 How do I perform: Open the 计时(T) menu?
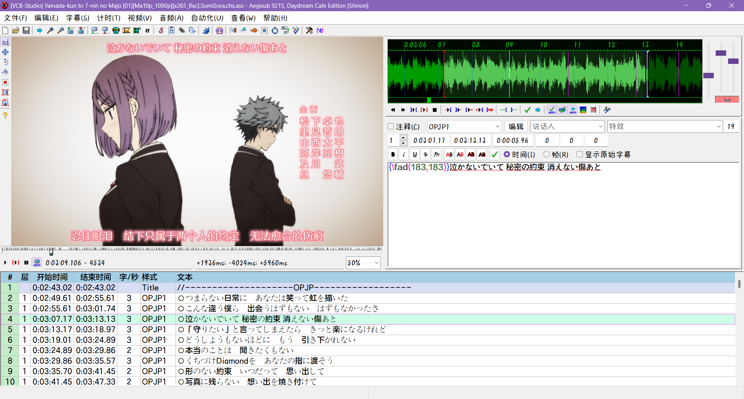tap(109, 18)
